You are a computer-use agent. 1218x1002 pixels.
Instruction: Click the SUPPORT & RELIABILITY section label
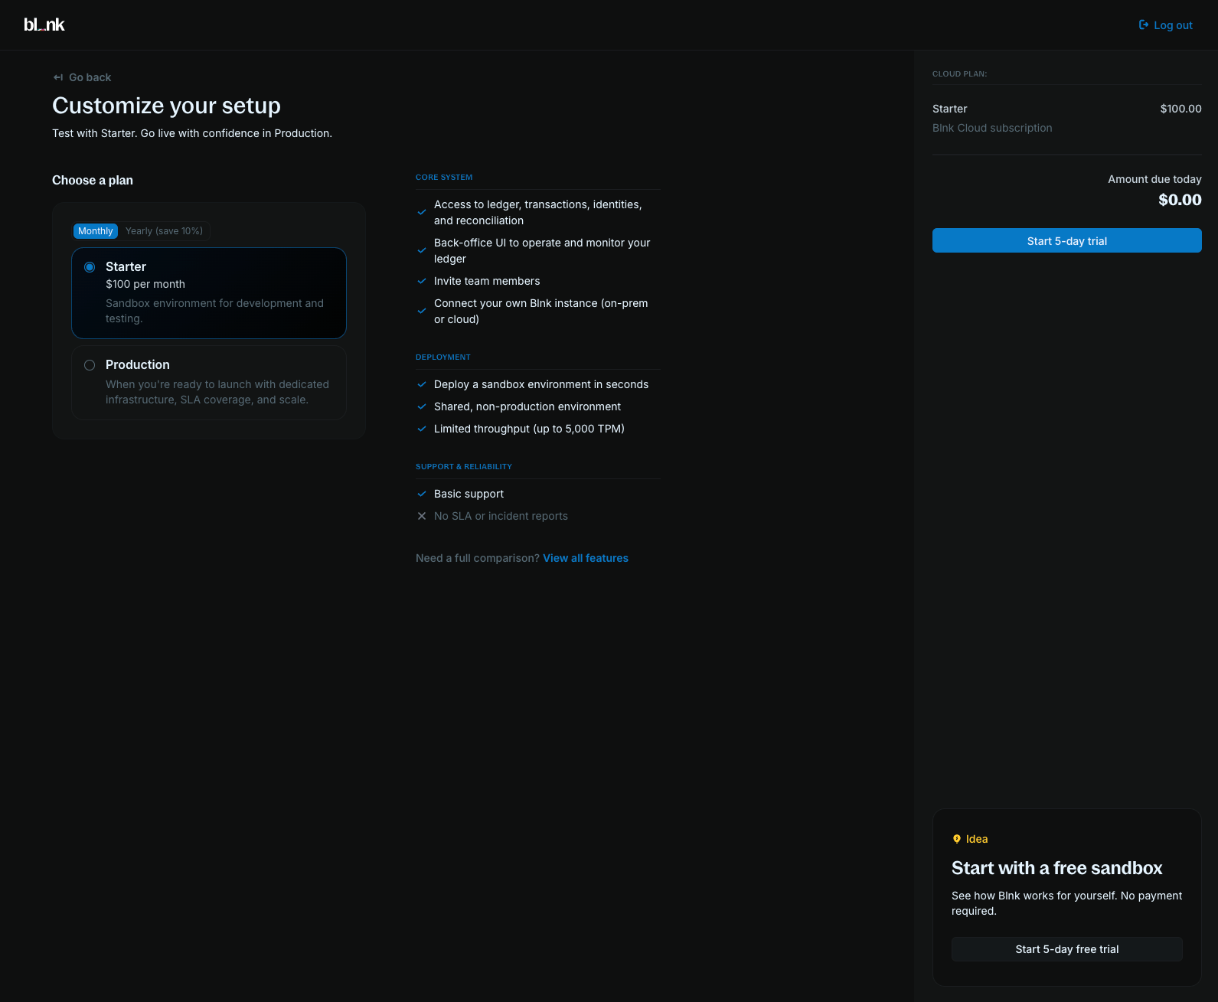point(464,467)
